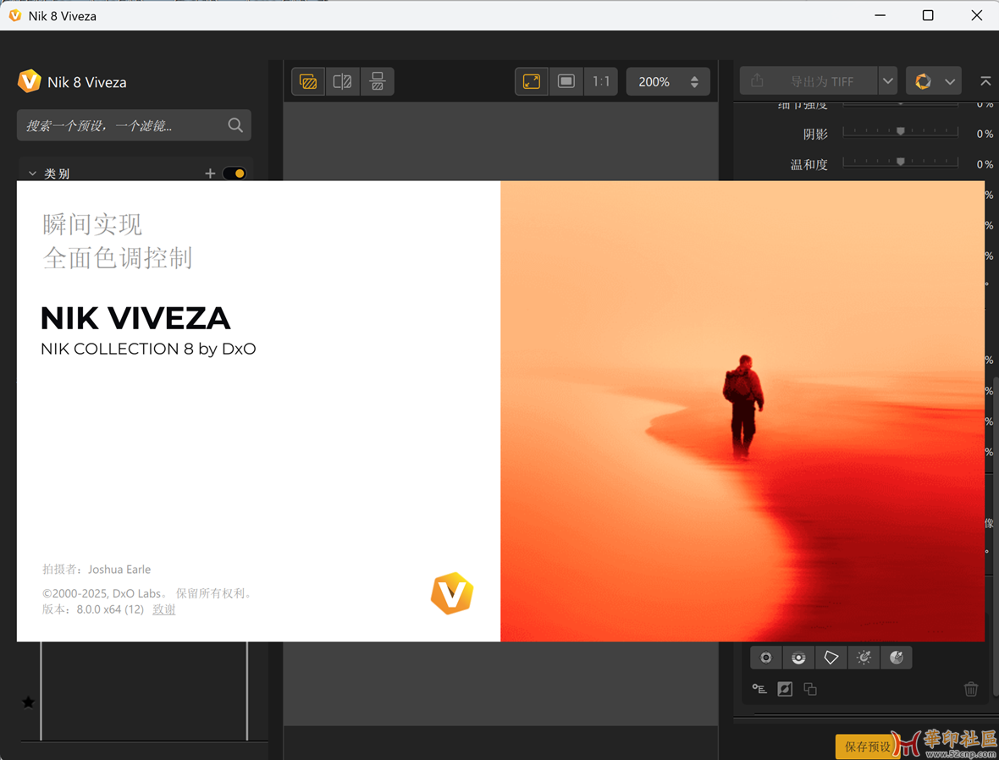Select the polygon selection tool
This screenshot has width=999, height=760.
pos(831,658)
